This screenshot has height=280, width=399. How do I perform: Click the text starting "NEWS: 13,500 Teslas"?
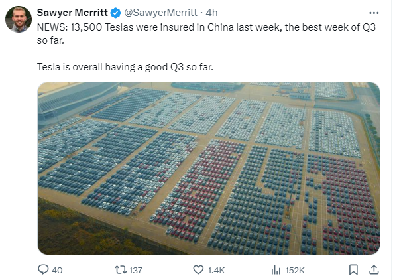tap(206, 34)
